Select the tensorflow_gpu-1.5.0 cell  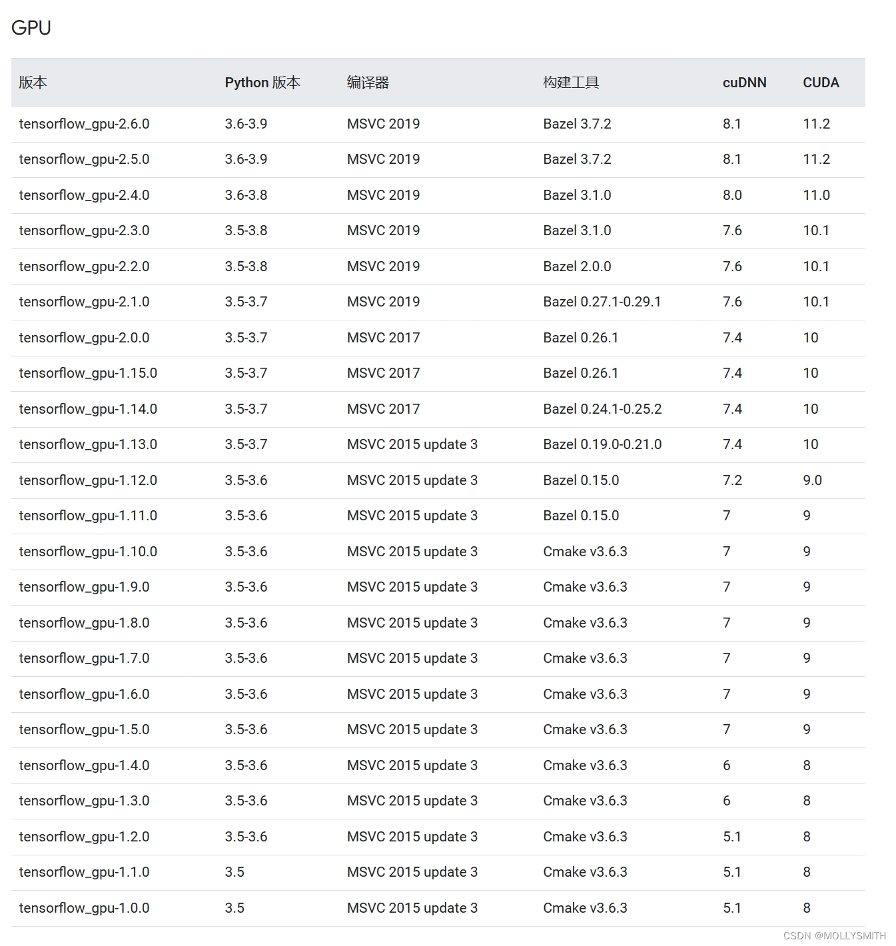(x=84, y=729)
